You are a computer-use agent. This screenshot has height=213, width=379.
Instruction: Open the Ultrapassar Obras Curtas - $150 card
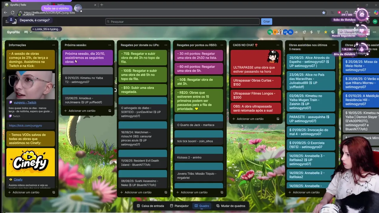[x=256, y=82]
